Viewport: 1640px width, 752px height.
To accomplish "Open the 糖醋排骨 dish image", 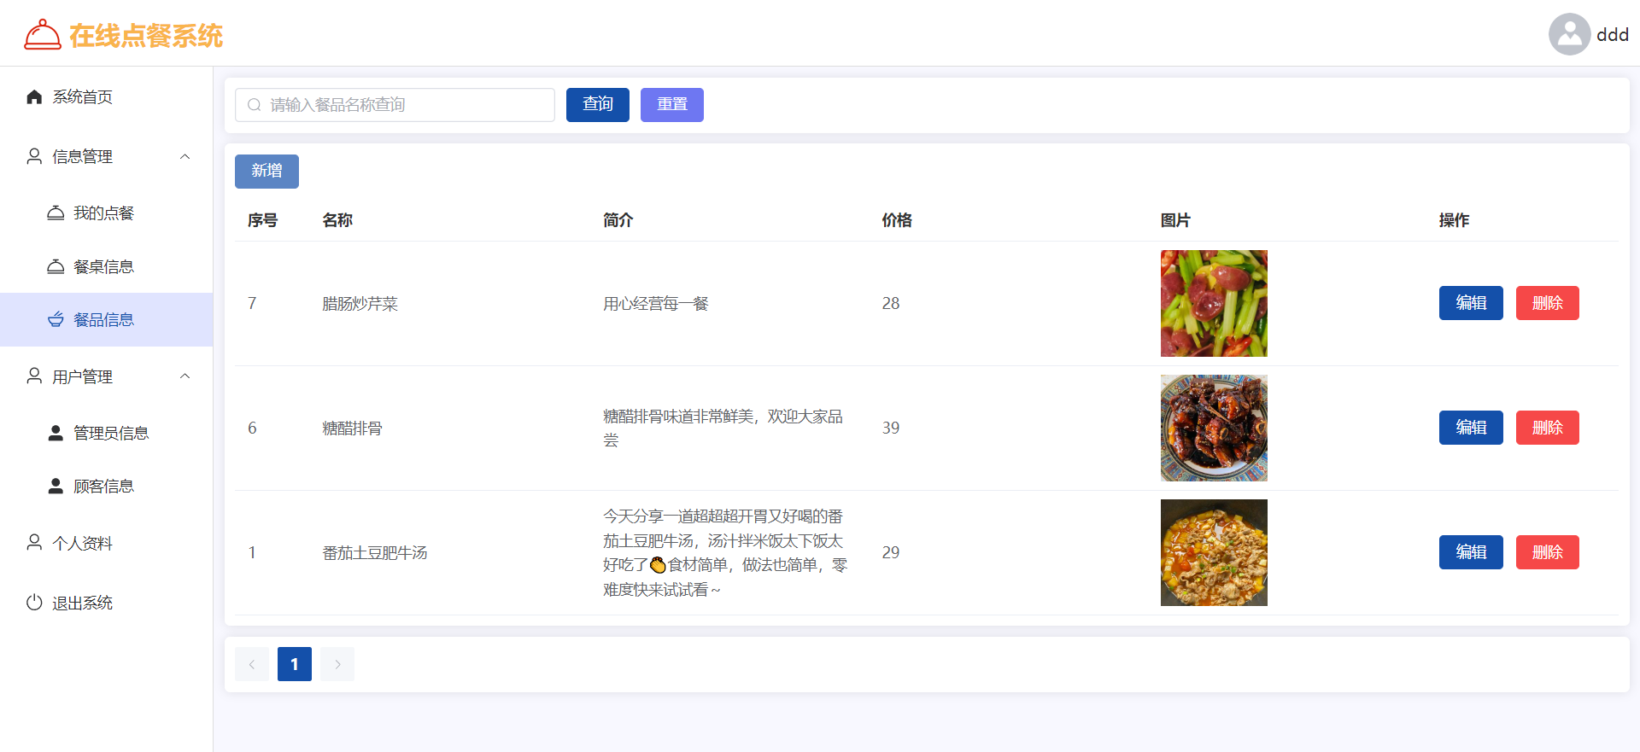I will [x=1214, y=428].
